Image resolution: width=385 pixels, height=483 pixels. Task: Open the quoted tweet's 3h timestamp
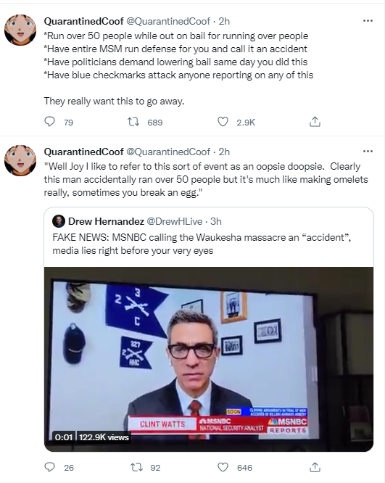point(216,221)
